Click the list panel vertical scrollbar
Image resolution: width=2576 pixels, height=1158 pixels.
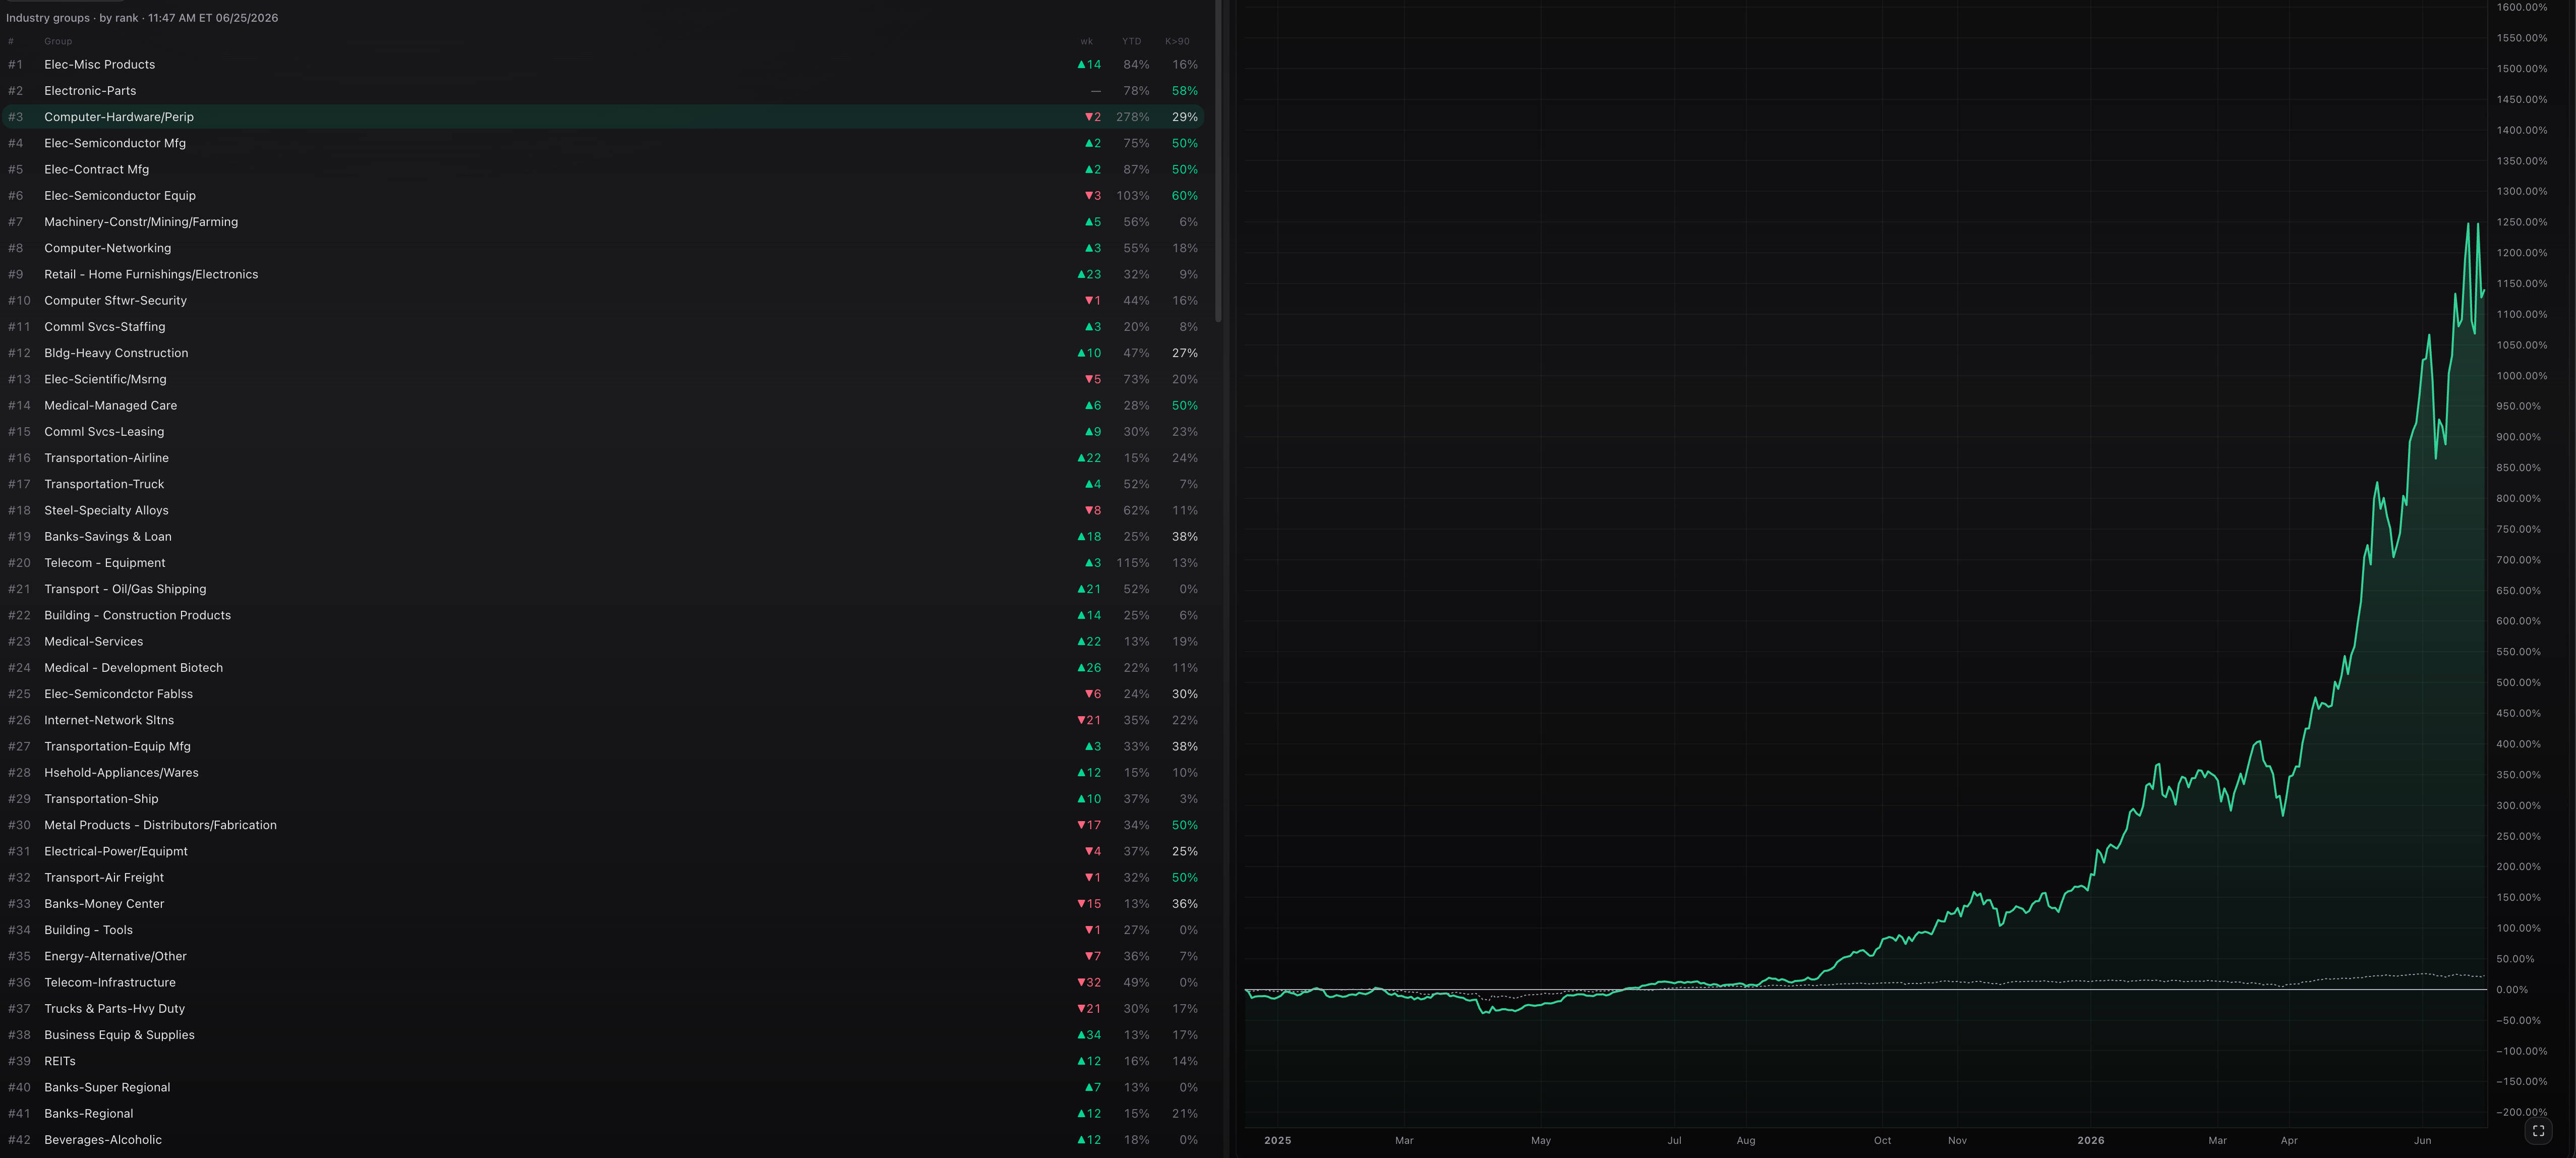(1218, 161)
